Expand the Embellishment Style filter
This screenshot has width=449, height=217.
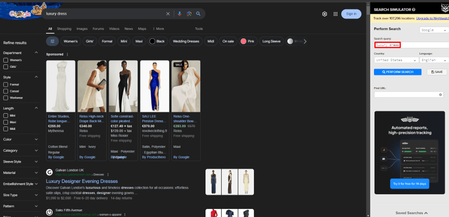(36, 184)
